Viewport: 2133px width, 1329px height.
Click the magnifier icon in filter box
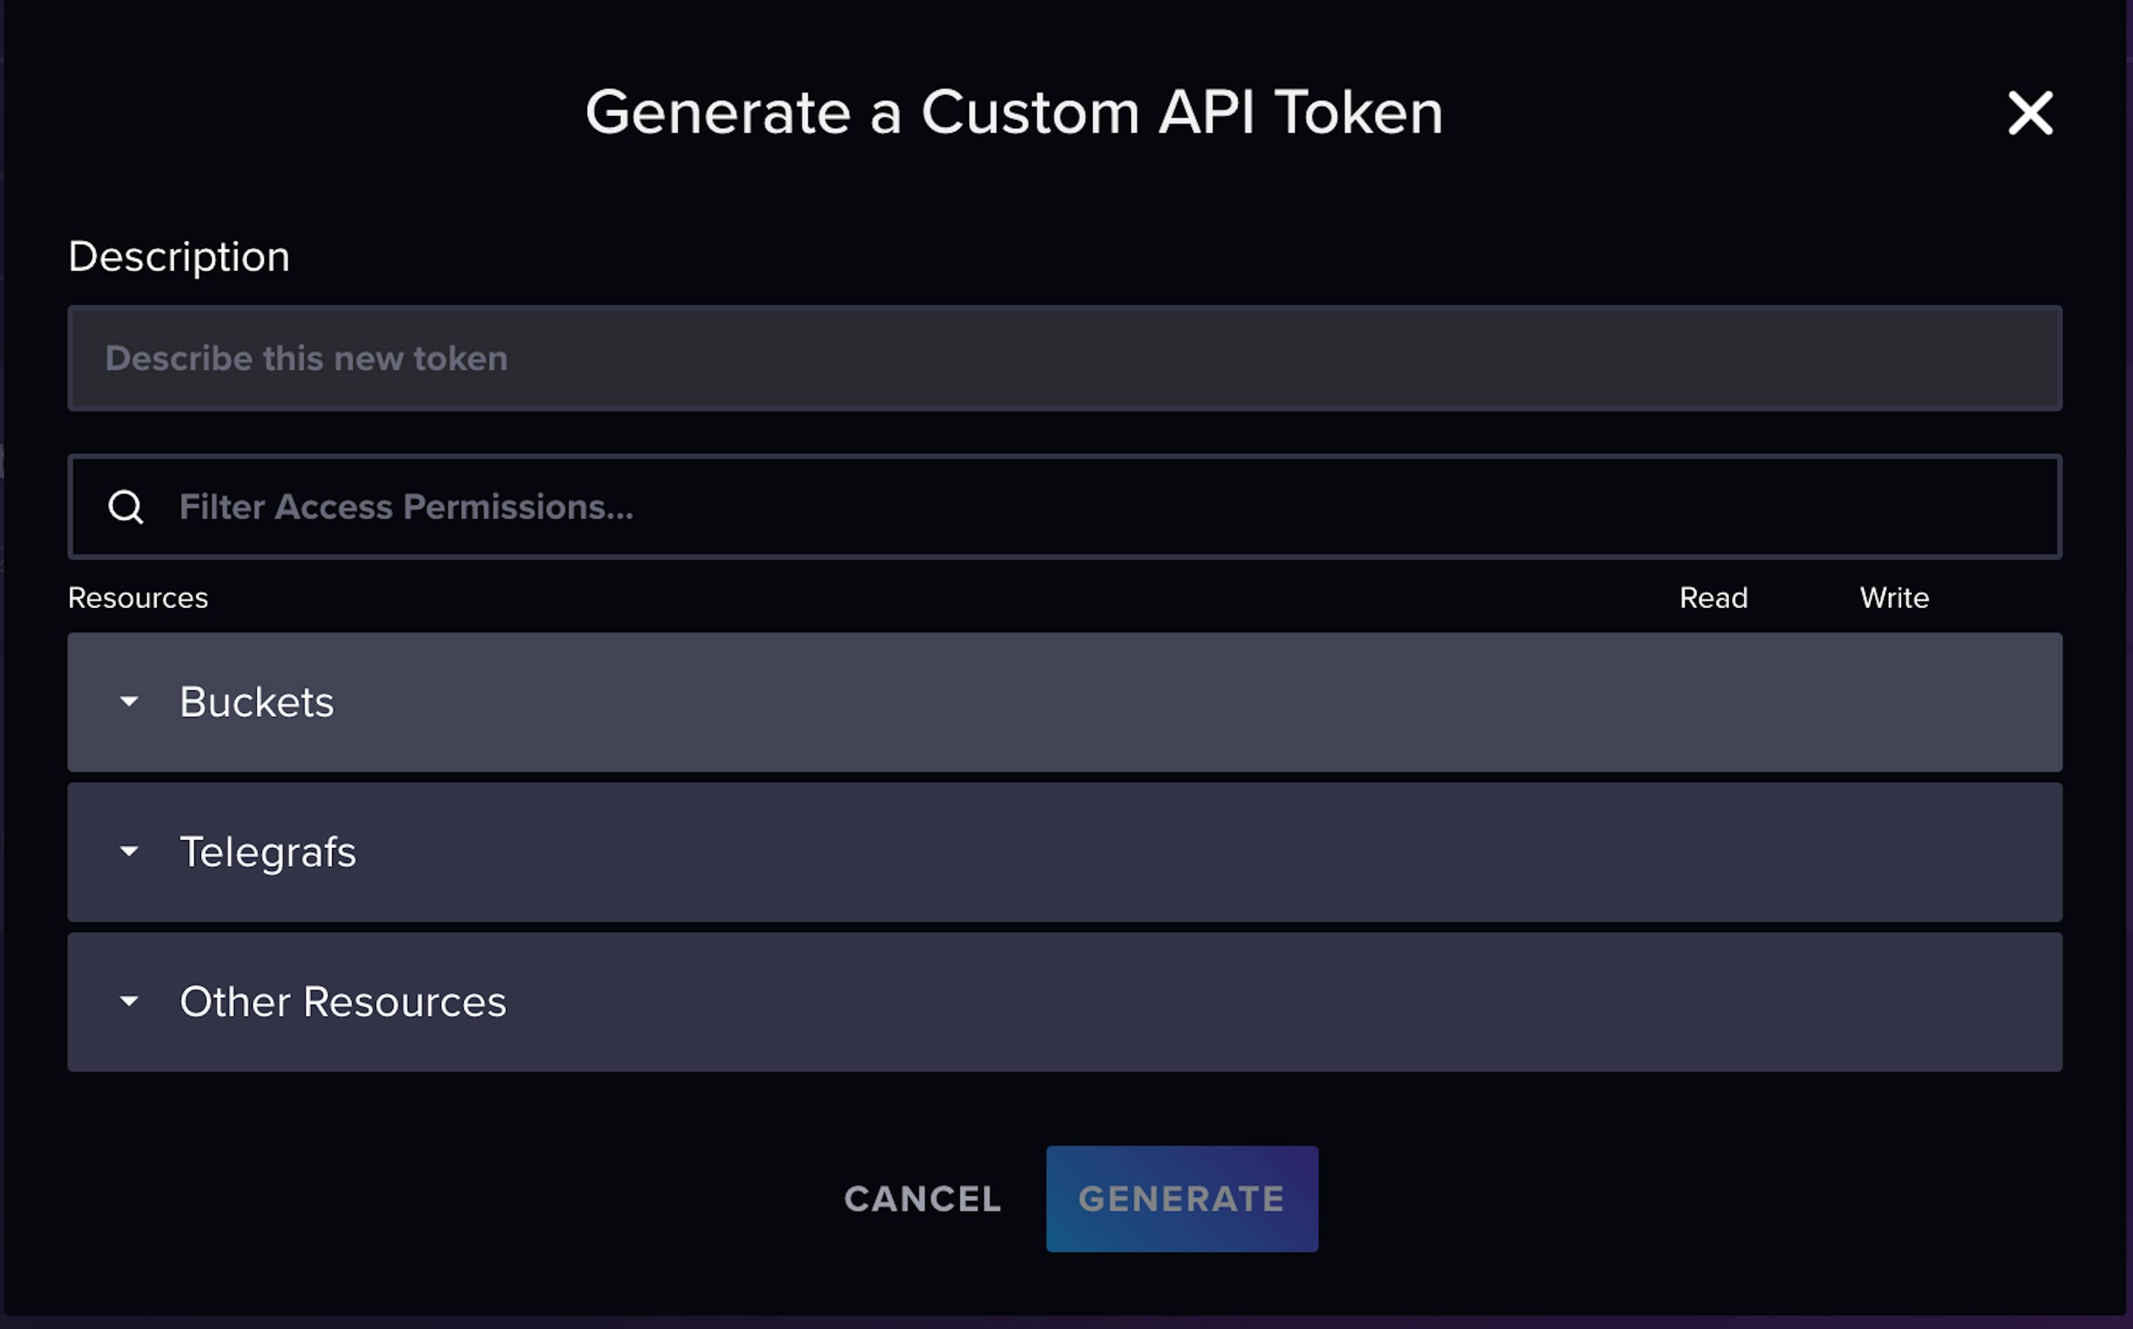(126, 507)
